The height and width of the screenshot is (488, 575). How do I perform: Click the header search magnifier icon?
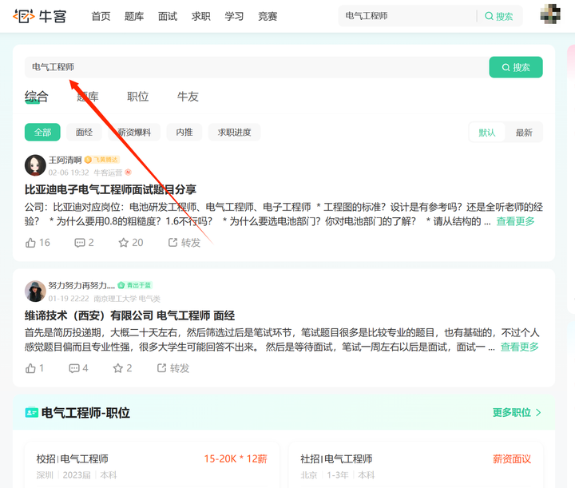click(x=489, y=16)
